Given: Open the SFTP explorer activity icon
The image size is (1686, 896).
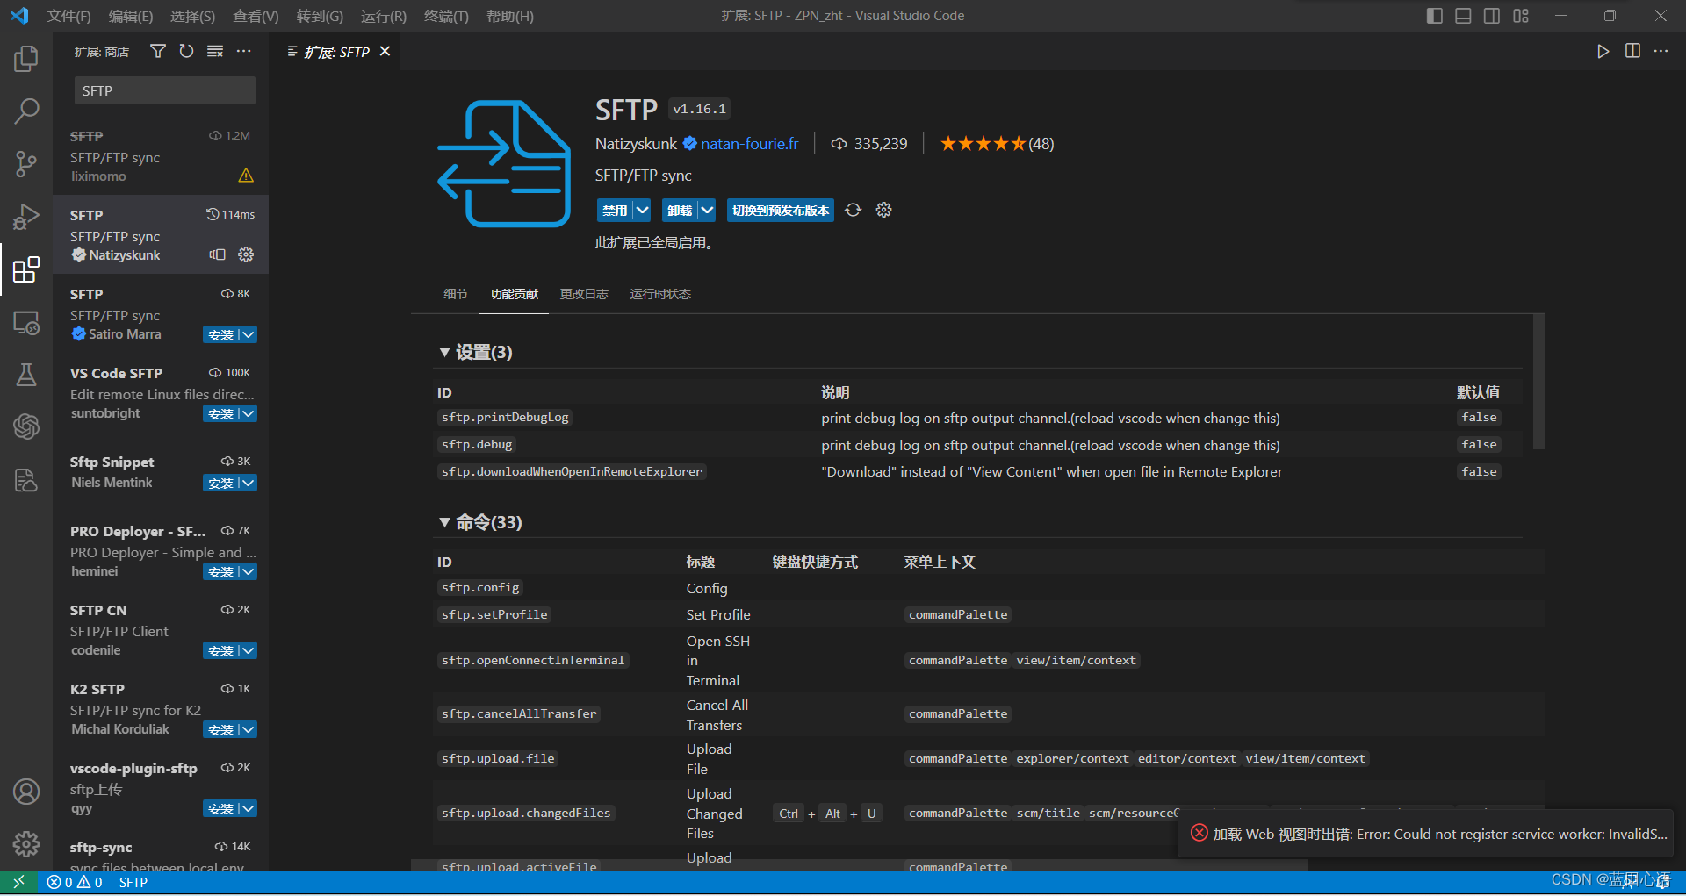Looking at the screenshot, I should [26, 480].
